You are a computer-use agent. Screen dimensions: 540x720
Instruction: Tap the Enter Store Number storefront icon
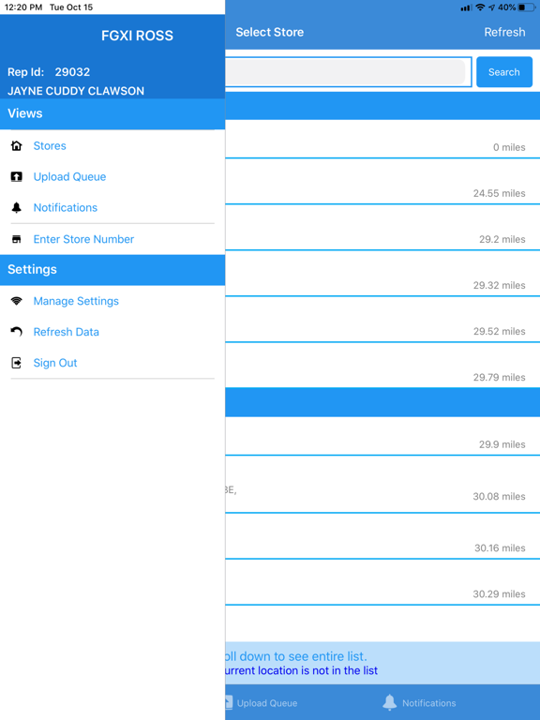pos(17,239)
